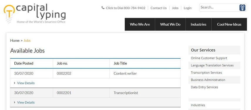Open Online Customer Support service link
The width and height of the screenshot is (251, 110).
pyautogui.click(x=209, y=58)
